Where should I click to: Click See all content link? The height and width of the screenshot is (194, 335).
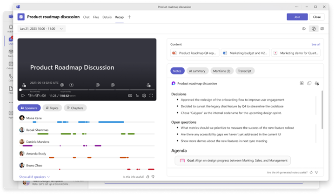point(316,44)
